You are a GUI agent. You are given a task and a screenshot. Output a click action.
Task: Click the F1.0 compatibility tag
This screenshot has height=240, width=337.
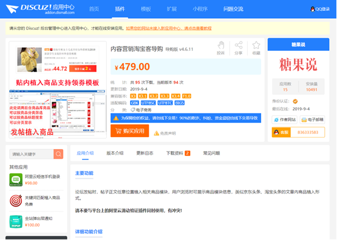186,96
